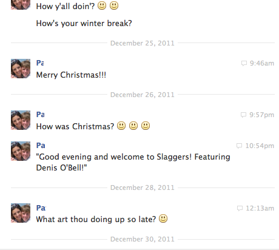
Task: Open avatar beside How y'all doin' message
Action: pyautogui.click(x=21, y=5)
